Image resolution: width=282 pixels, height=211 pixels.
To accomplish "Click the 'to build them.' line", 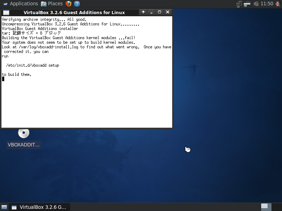I will click(17, 74).
